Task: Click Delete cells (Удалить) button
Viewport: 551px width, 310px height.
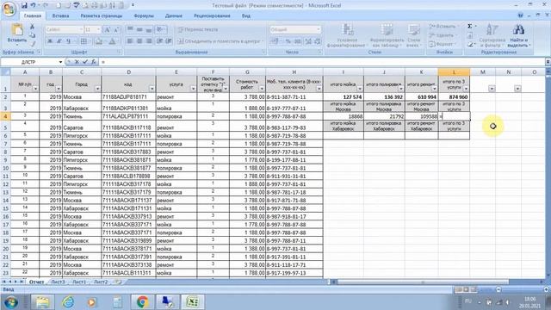Action: click(442, 35)
